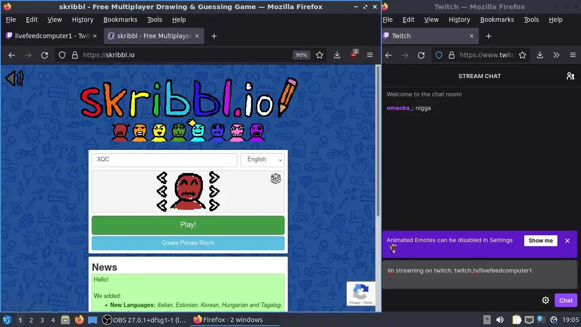Open skribbl.io site shield tracking protection icon

coord(63,55)
